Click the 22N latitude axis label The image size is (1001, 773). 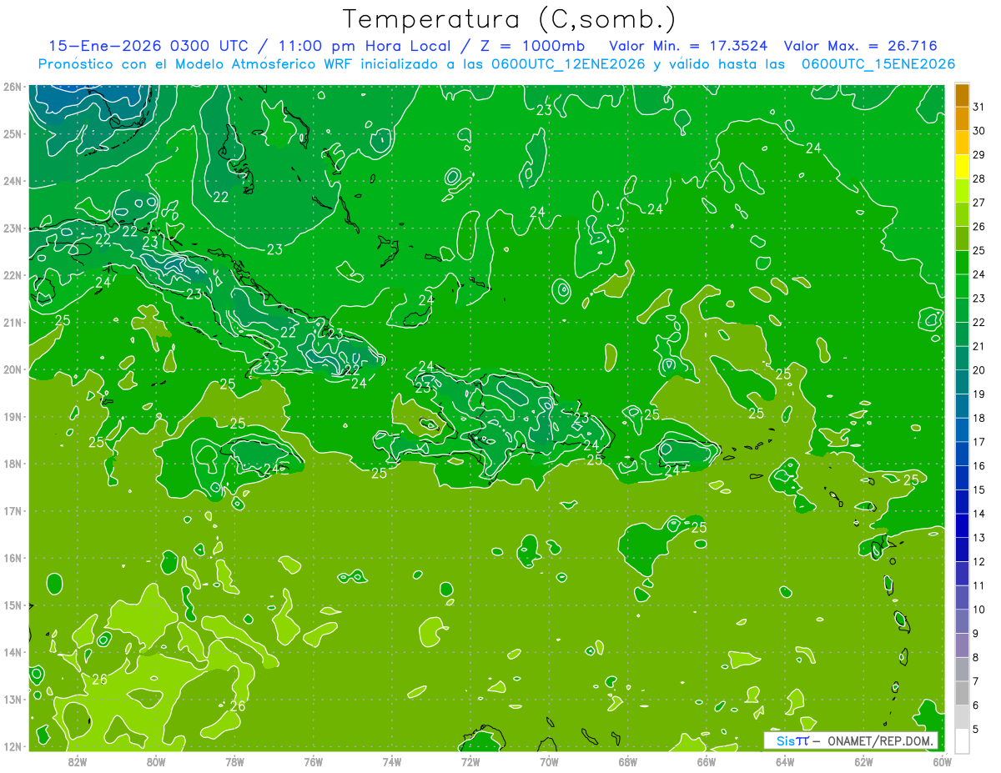[12, 275]
